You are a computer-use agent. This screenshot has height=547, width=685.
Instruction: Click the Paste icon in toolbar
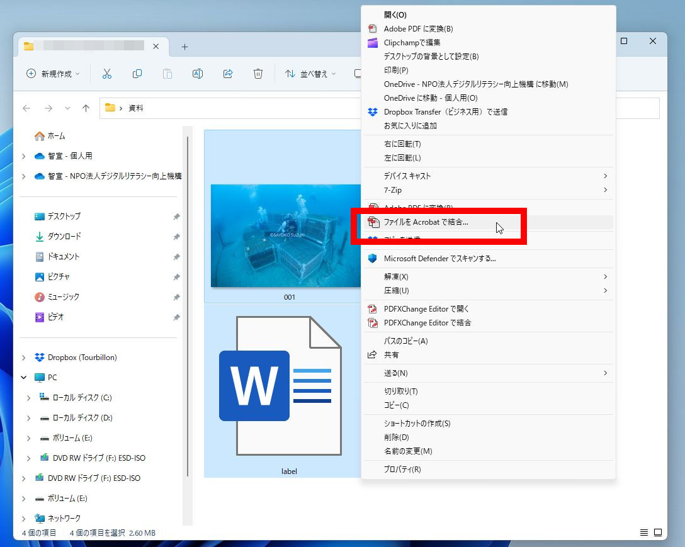pyautogui.click(x=167, y=74)
